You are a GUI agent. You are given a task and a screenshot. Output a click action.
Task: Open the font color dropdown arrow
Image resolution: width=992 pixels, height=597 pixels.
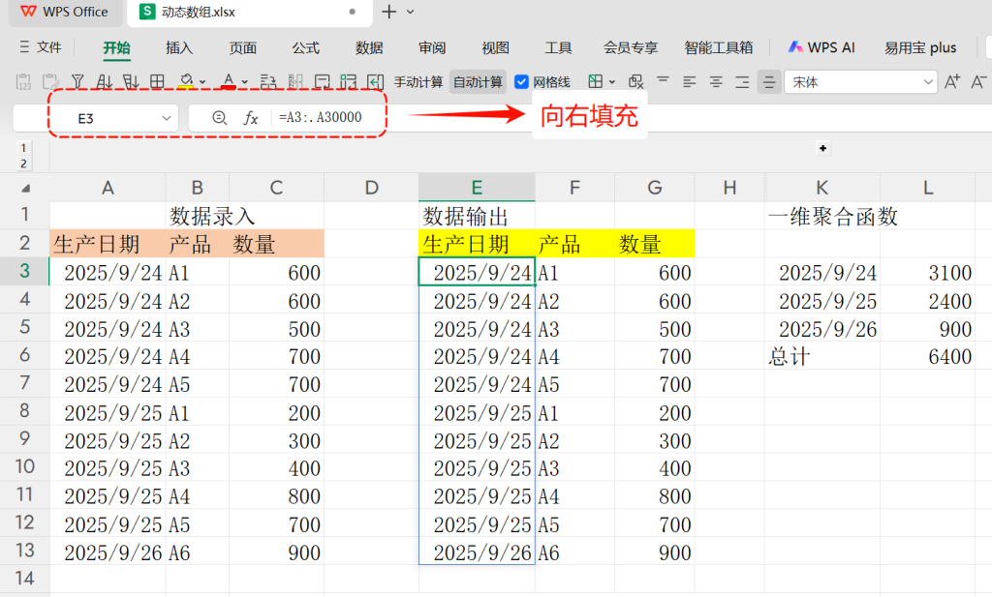coord(245,82)
